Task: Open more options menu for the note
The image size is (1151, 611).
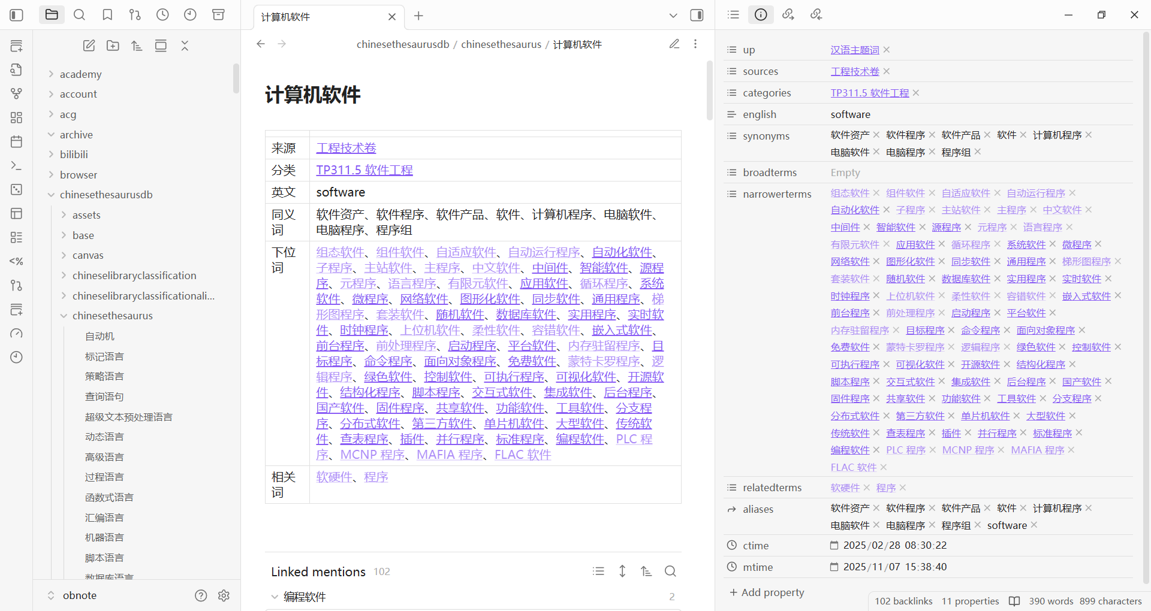Action: 695,44
